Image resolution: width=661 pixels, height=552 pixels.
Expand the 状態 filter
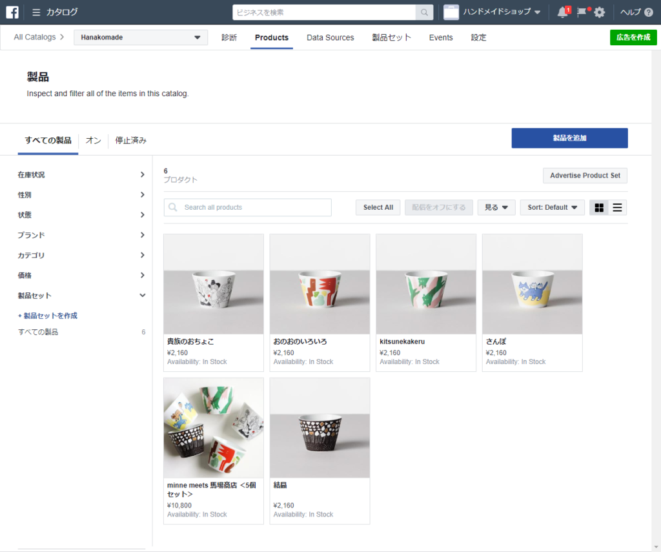tap(81, 215)
